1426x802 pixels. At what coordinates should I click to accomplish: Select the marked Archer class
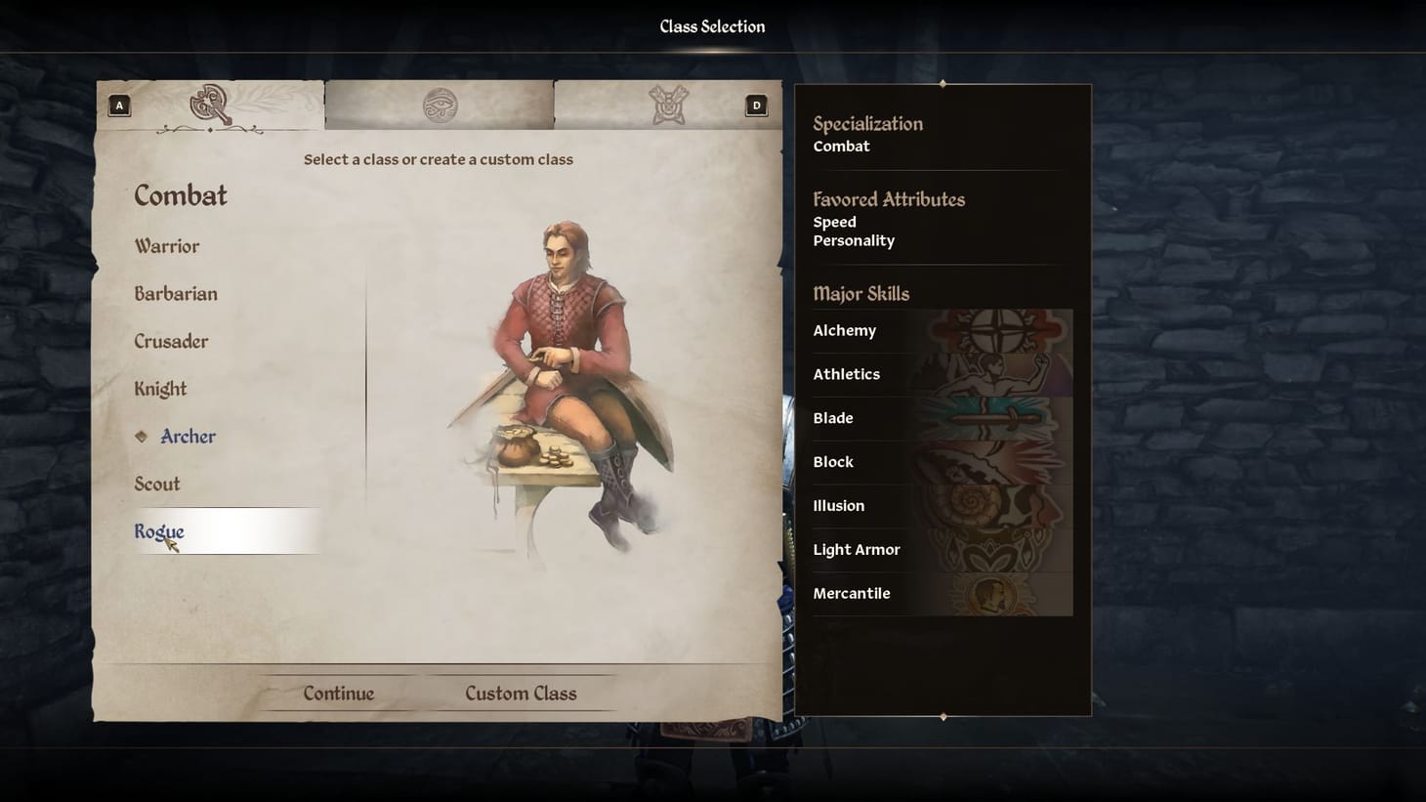click(x=188, y=437)
